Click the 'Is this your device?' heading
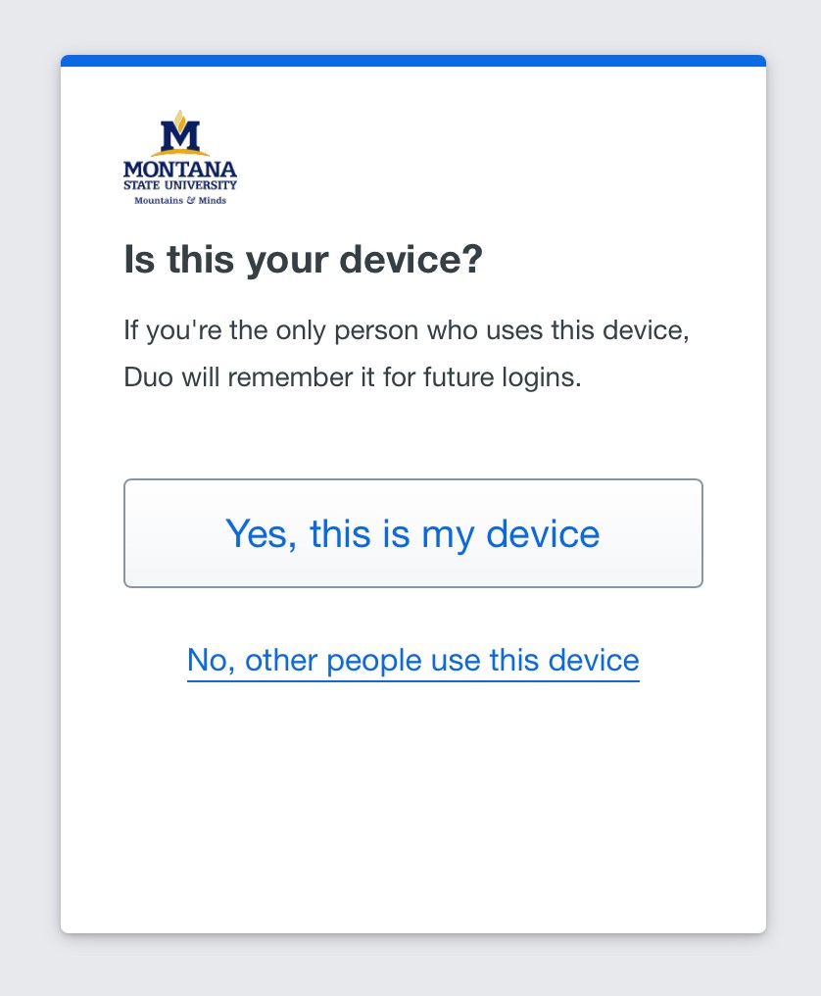Viewport: 821px width, 996px height. coord(304,259)
